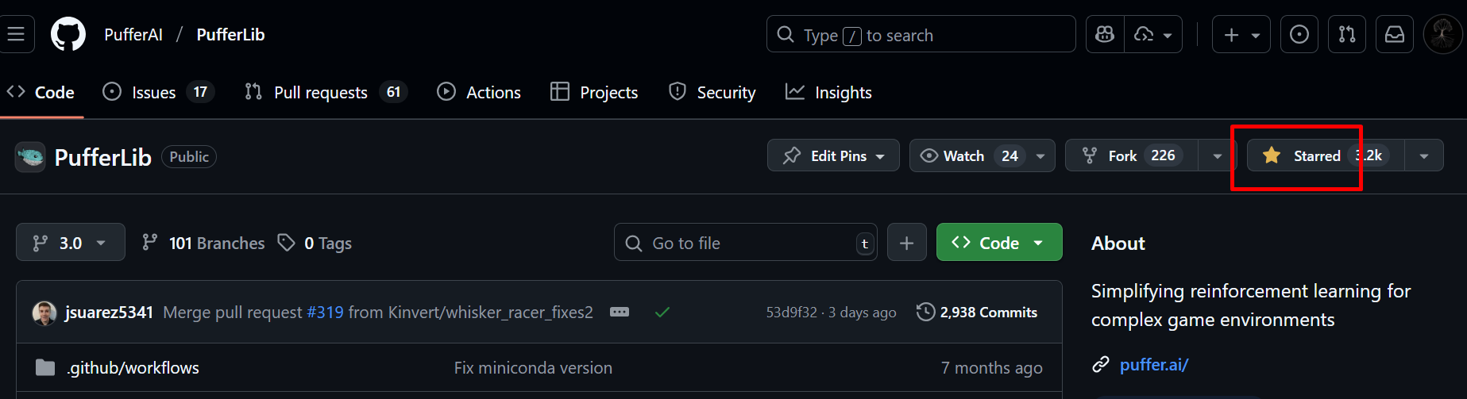Open the Insights tab
This screenshot has width=1467, height=399.
point(828,92)
